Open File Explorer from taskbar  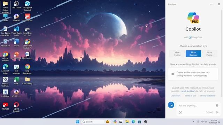pyautogui.click(x=127, y=122)
